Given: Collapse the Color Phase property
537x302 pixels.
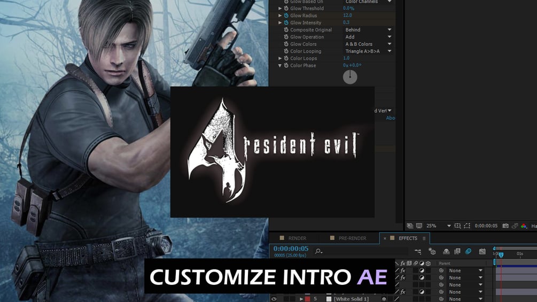Looking at the screenshot, I should click(280, 65).
